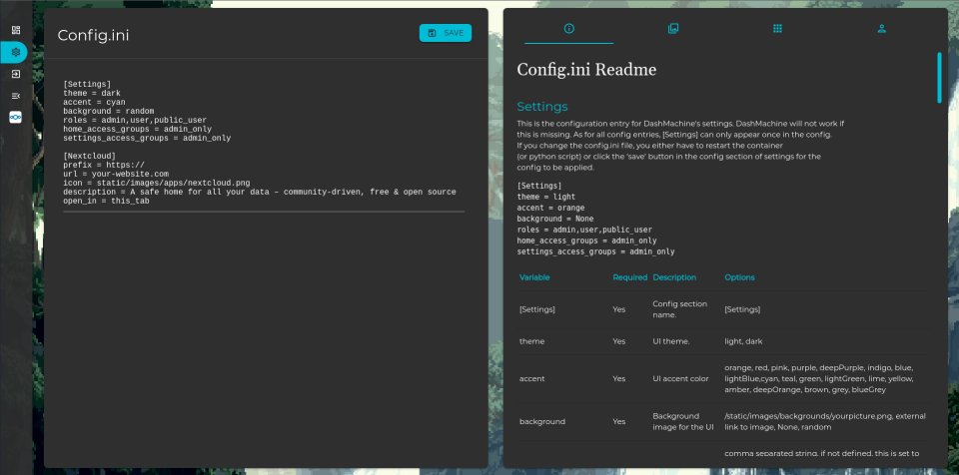The width and height of the screenshot is (959, 475).
Task: Click the 'theme = dark' line in editor
Action: 92,93
